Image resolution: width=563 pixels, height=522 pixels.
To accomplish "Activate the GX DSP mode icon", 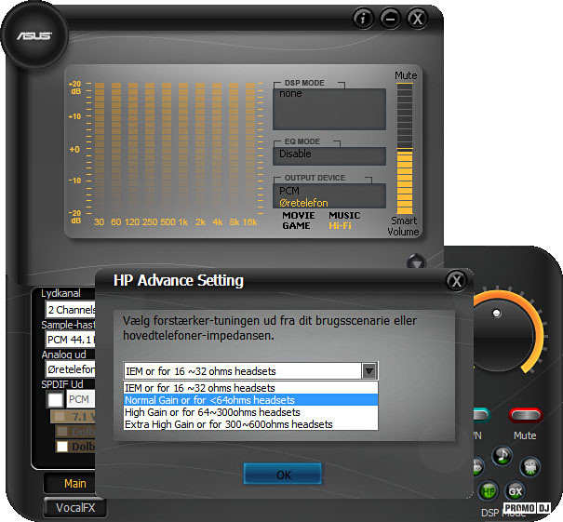I will (x=515, y=489).
